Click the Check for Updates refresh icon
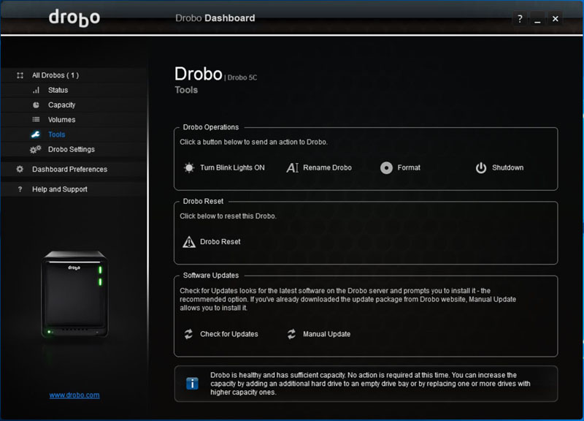The width and height of the screenshot is (584, 421). click(x=188, y=334)
